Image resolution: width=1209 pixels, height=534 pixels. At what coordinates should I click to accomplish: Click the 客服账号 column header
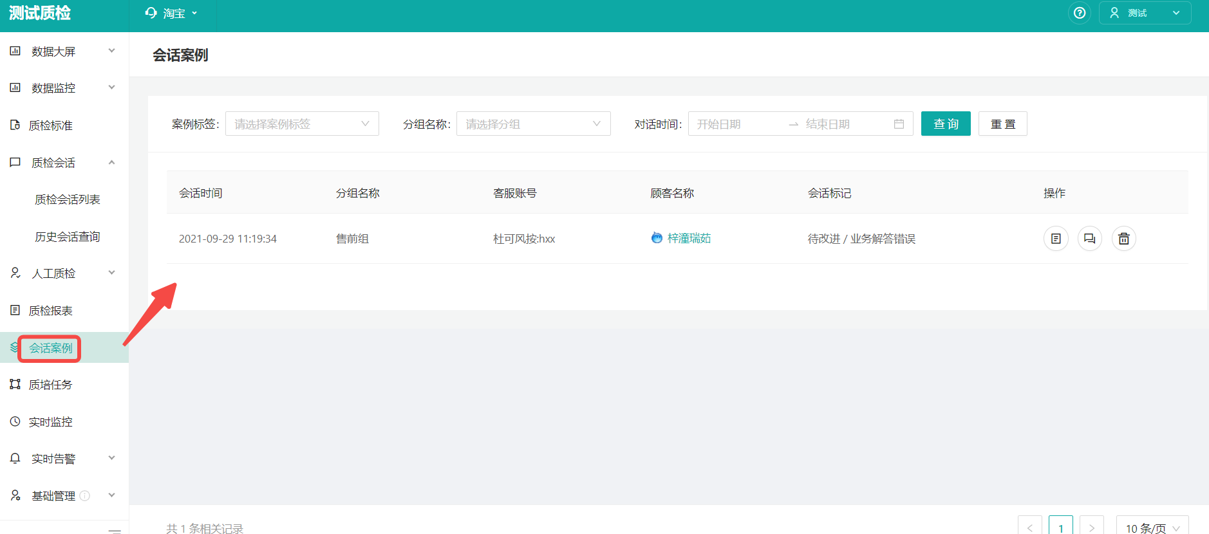pos(515,193)
